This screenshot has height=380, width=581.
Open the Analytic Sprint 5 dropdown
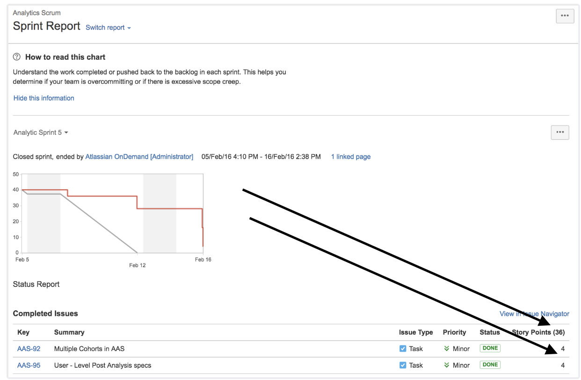coord(41,132)
